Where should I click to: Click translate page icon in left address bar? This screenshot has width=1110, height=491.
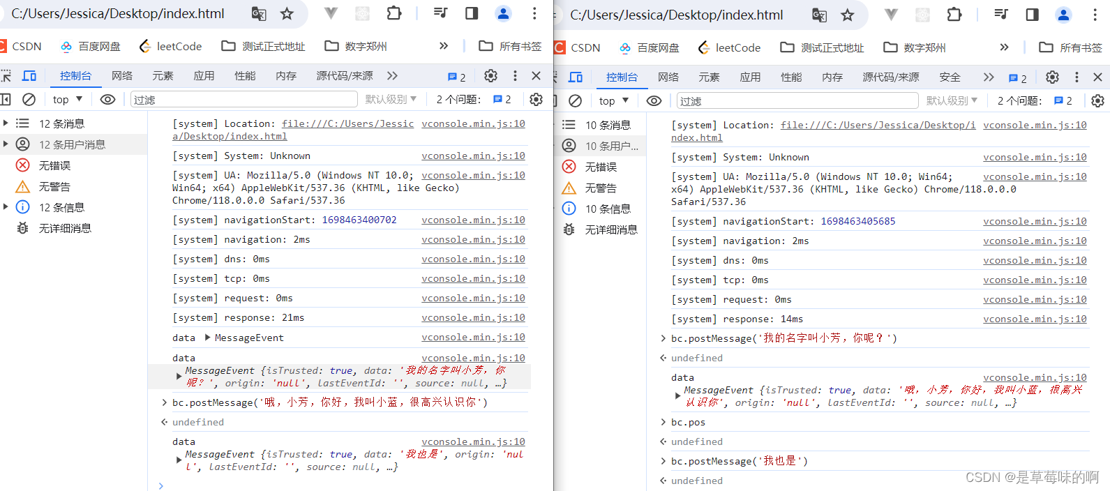point(259,14)
